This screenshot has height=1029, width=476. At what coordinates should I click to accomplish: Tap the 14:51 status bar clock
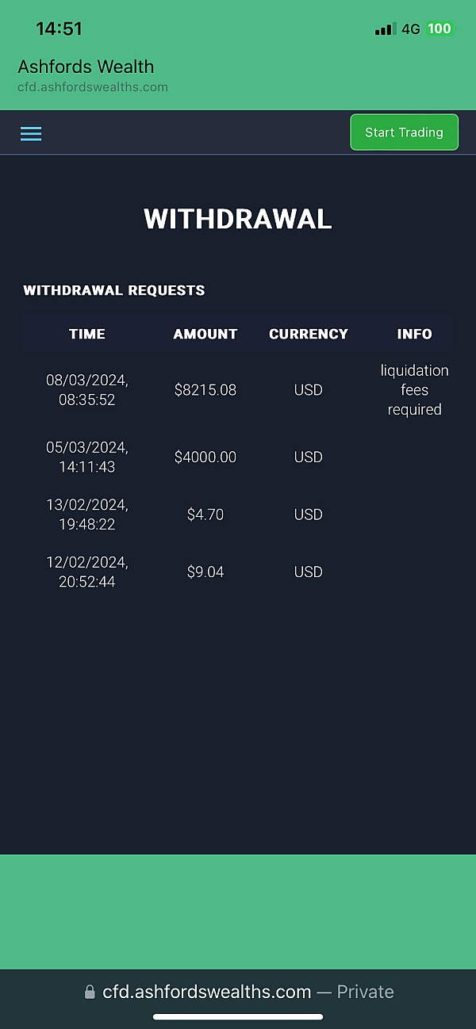(59, 29)
